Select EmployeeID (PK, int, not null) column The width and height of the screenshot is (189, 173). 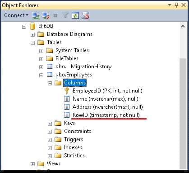click(x=107, y=91)
